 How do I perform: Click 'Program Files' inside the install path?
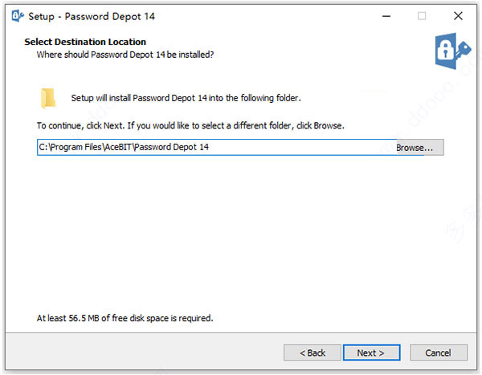pyautogui.click(x=76, y=147)
